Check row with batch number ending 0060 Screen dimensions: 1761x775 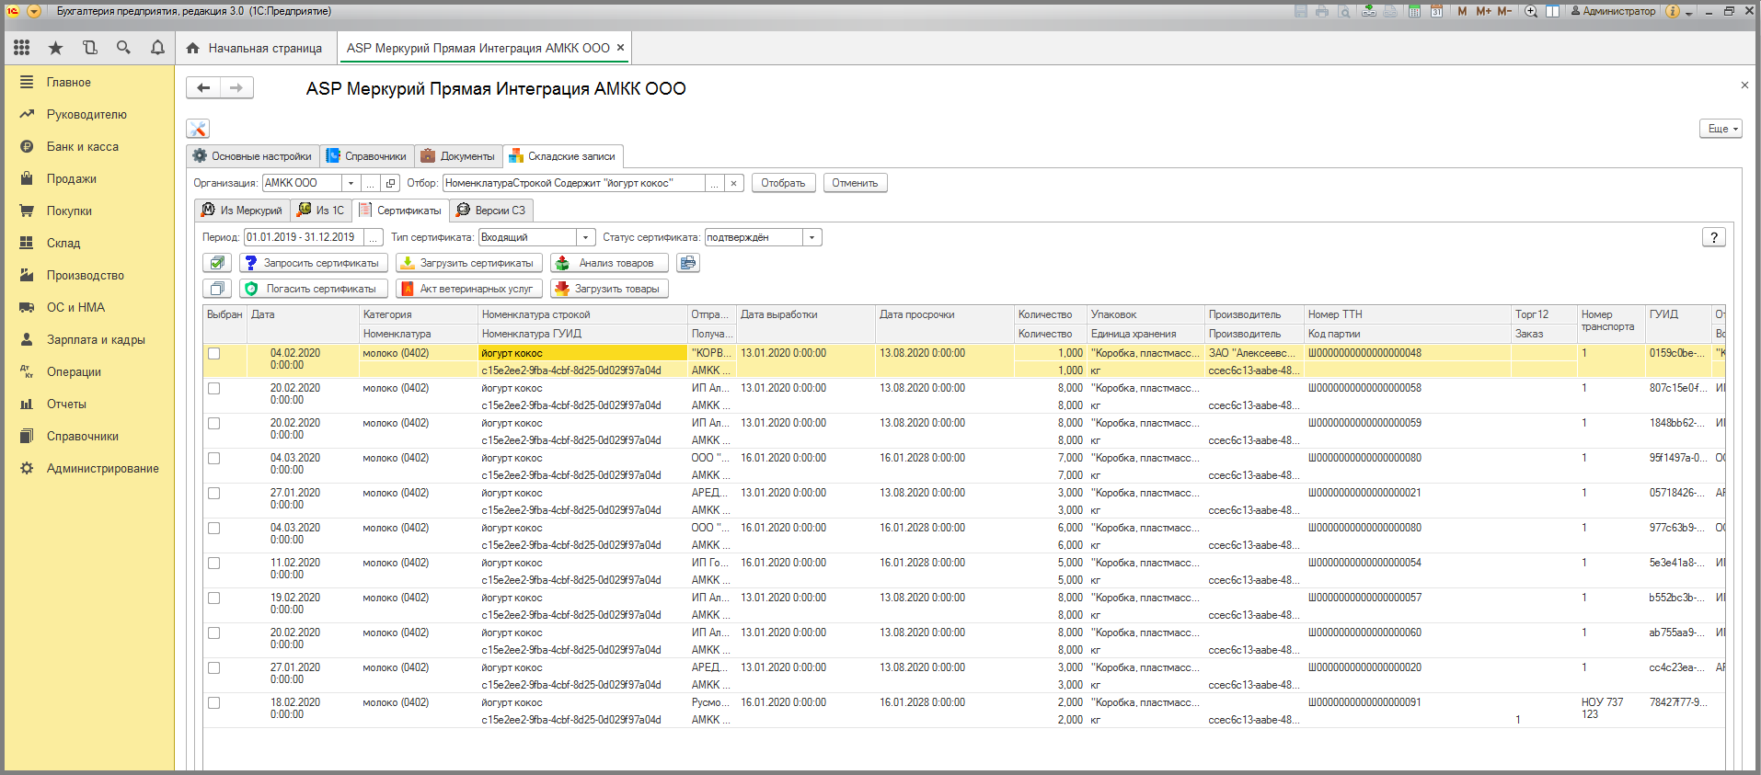[214, 633]
